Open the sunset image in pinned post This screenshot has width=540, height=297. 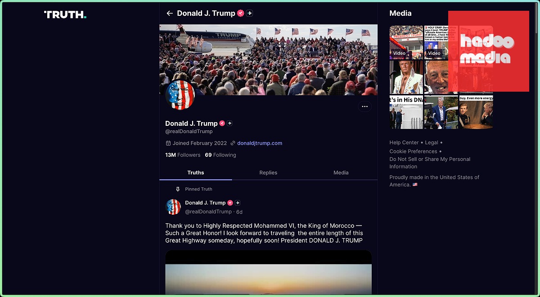click(268, 273)
